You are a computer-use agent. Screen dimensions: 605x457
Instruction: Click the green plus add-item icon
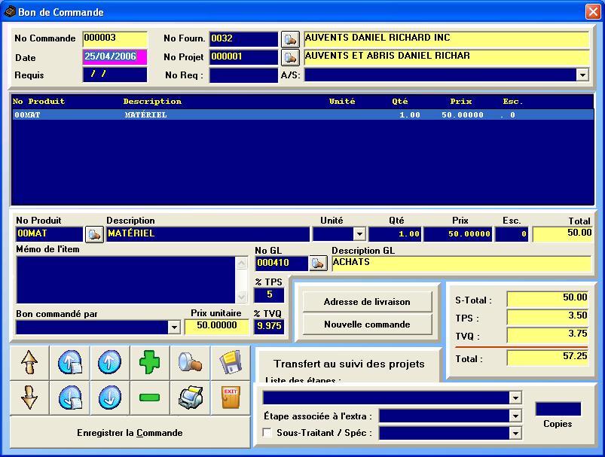click(x=150, y=363)
